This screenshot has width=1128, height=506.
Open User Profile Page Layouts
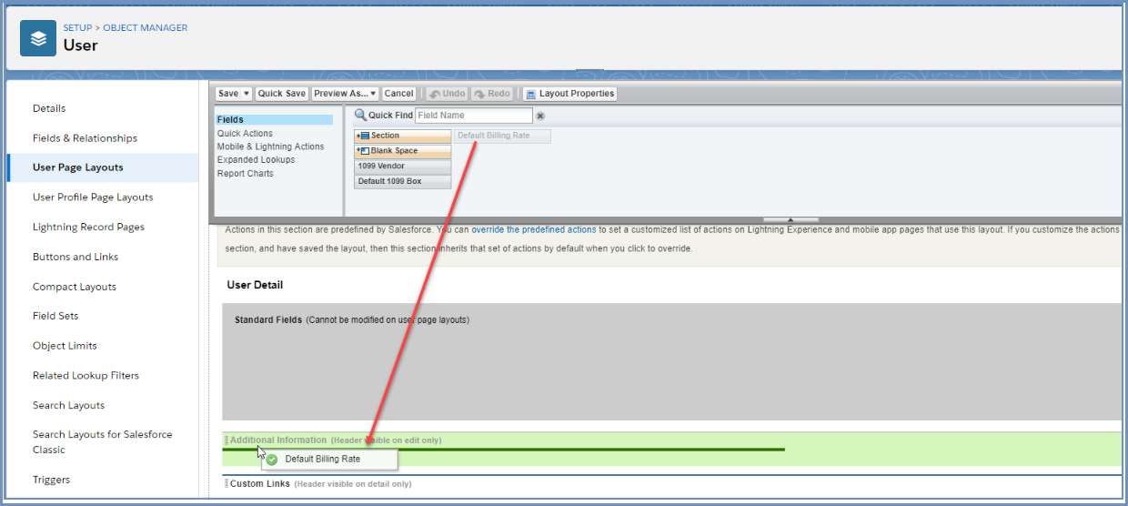click(x=93, y=197)
